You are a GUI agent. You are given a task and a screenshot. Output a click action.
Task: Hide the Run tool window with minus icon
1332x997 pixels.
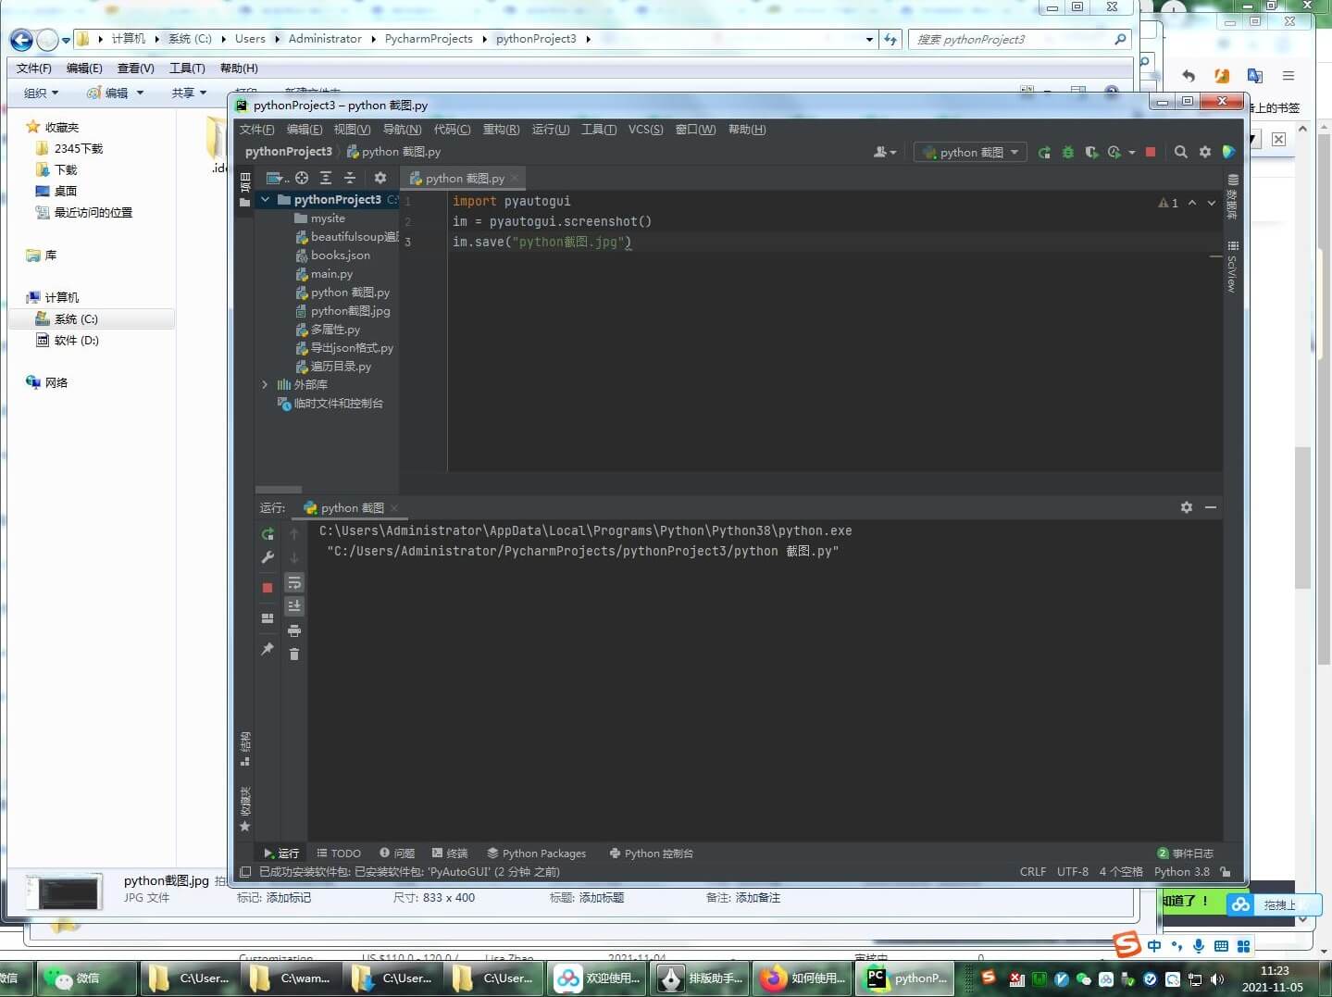coord(1210,507)
